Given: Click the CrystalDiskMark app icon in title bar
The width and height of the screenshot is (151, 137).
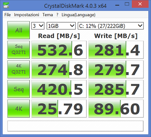Looking at the screenshot, I should click(x=6, y=5).
